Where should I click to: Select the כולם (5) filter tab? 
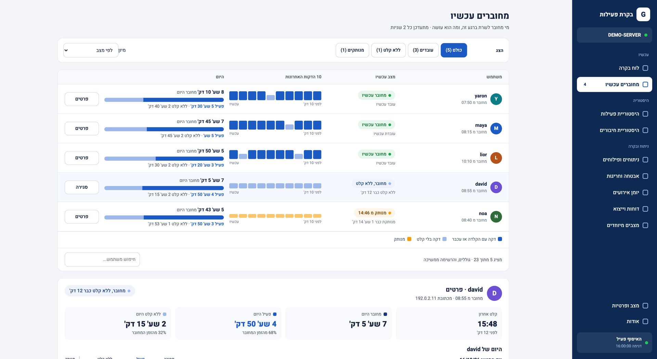(x=454, y=50)
